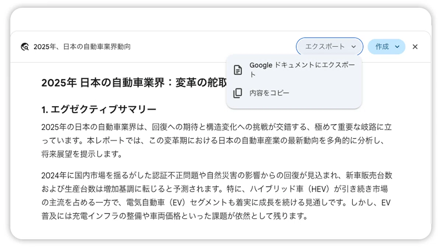Image resolution: width=442 pixels, height=247 pixels.
Task: Click the Google Docs document icon
Action: click(x=238, y=70)
